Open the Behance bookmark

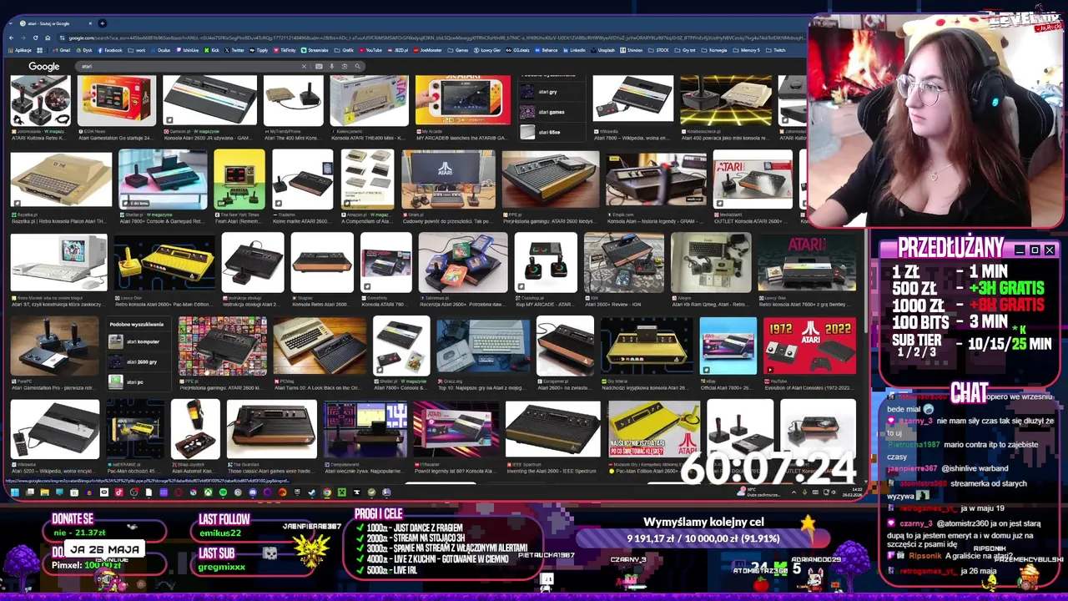point(546,50)
